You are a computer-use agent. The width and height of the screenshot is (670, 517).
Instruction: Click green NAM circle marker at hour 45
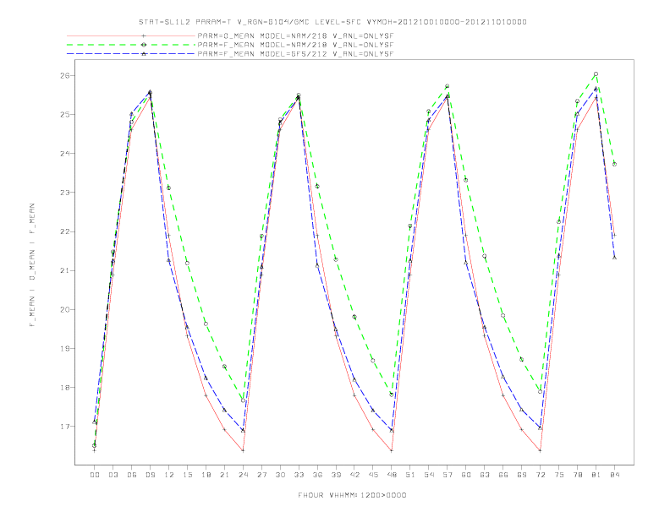pyautogui.click(x=373, y=361)
